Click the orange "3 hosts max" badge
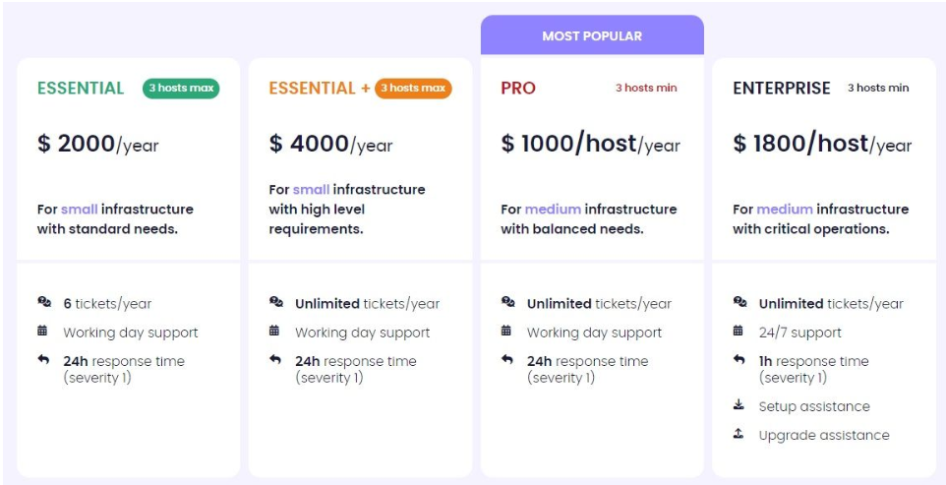Screen dimensions: 946x485 point(413,89)
